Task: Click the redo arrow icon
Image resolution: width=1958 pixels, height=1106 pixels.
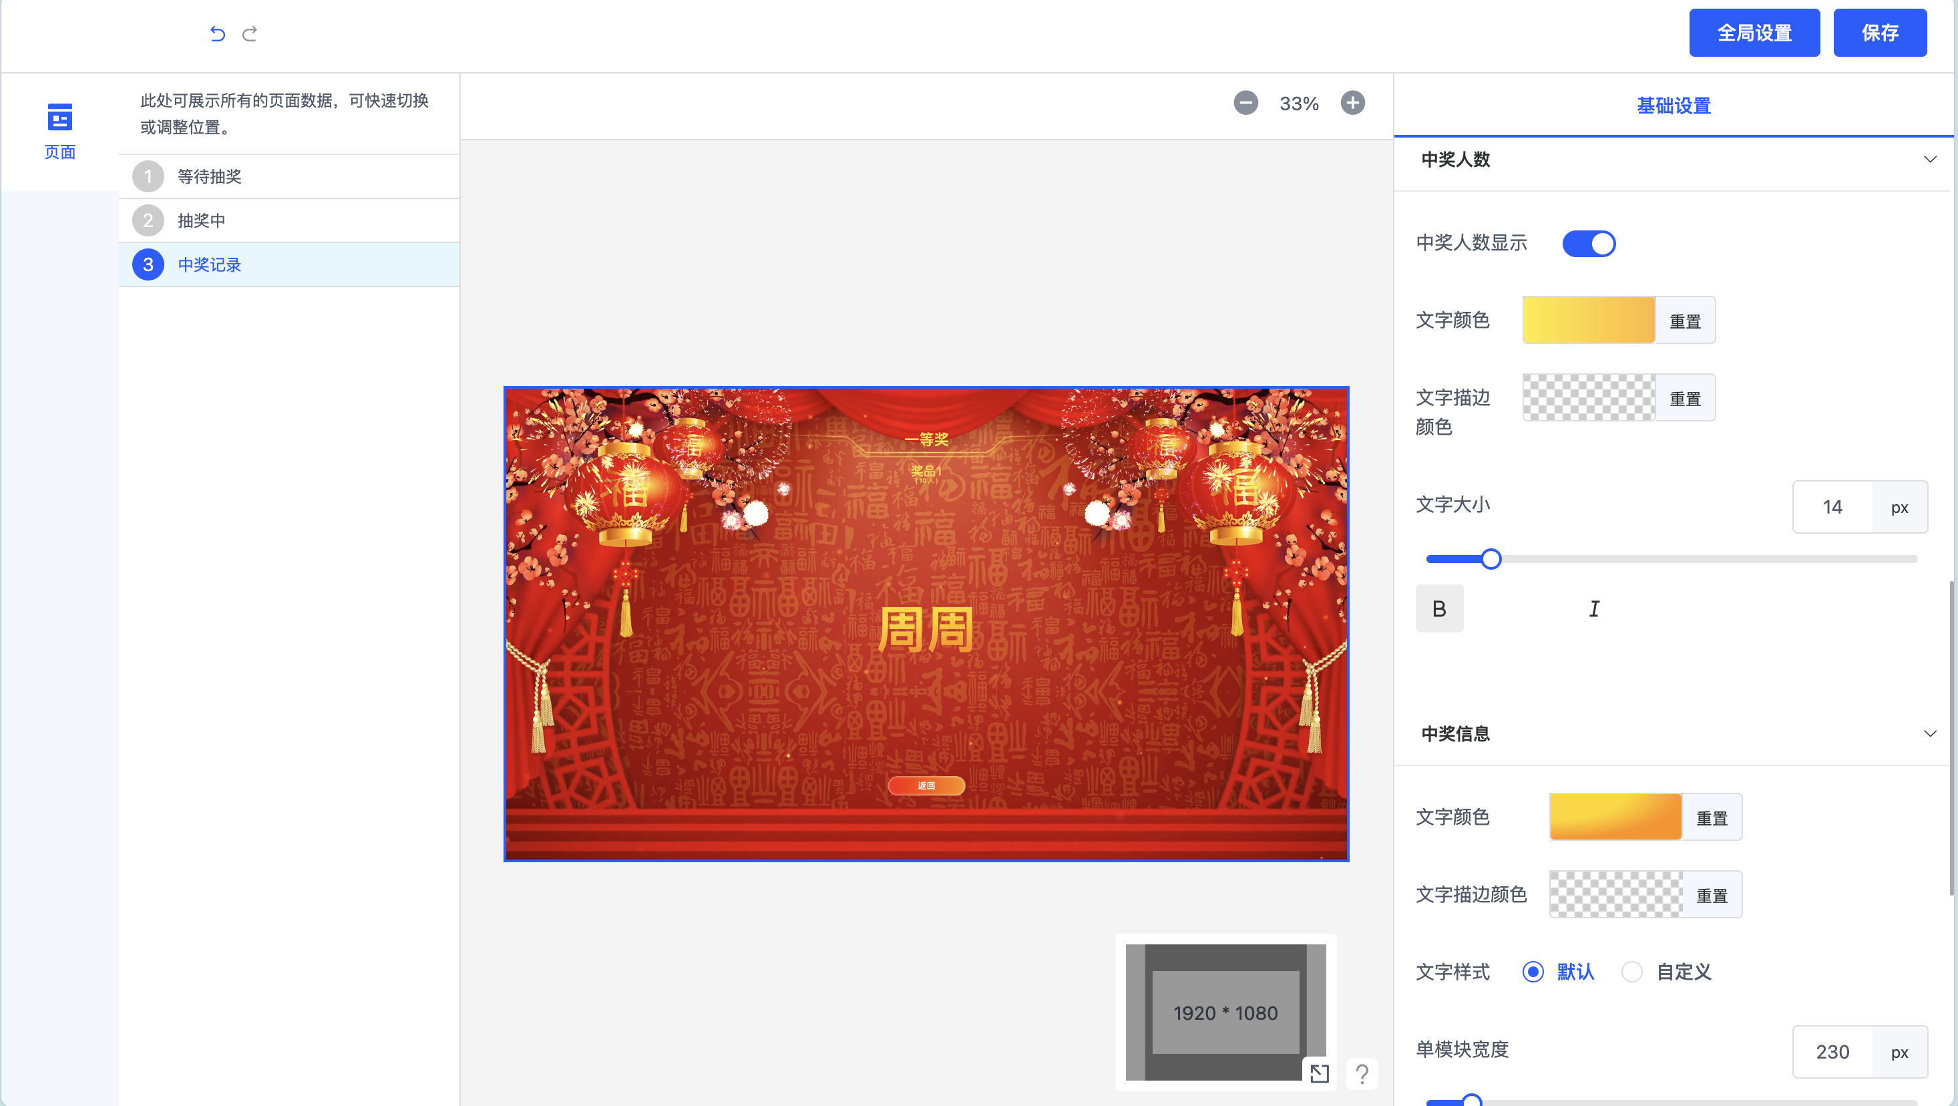Action: point(250,33)
